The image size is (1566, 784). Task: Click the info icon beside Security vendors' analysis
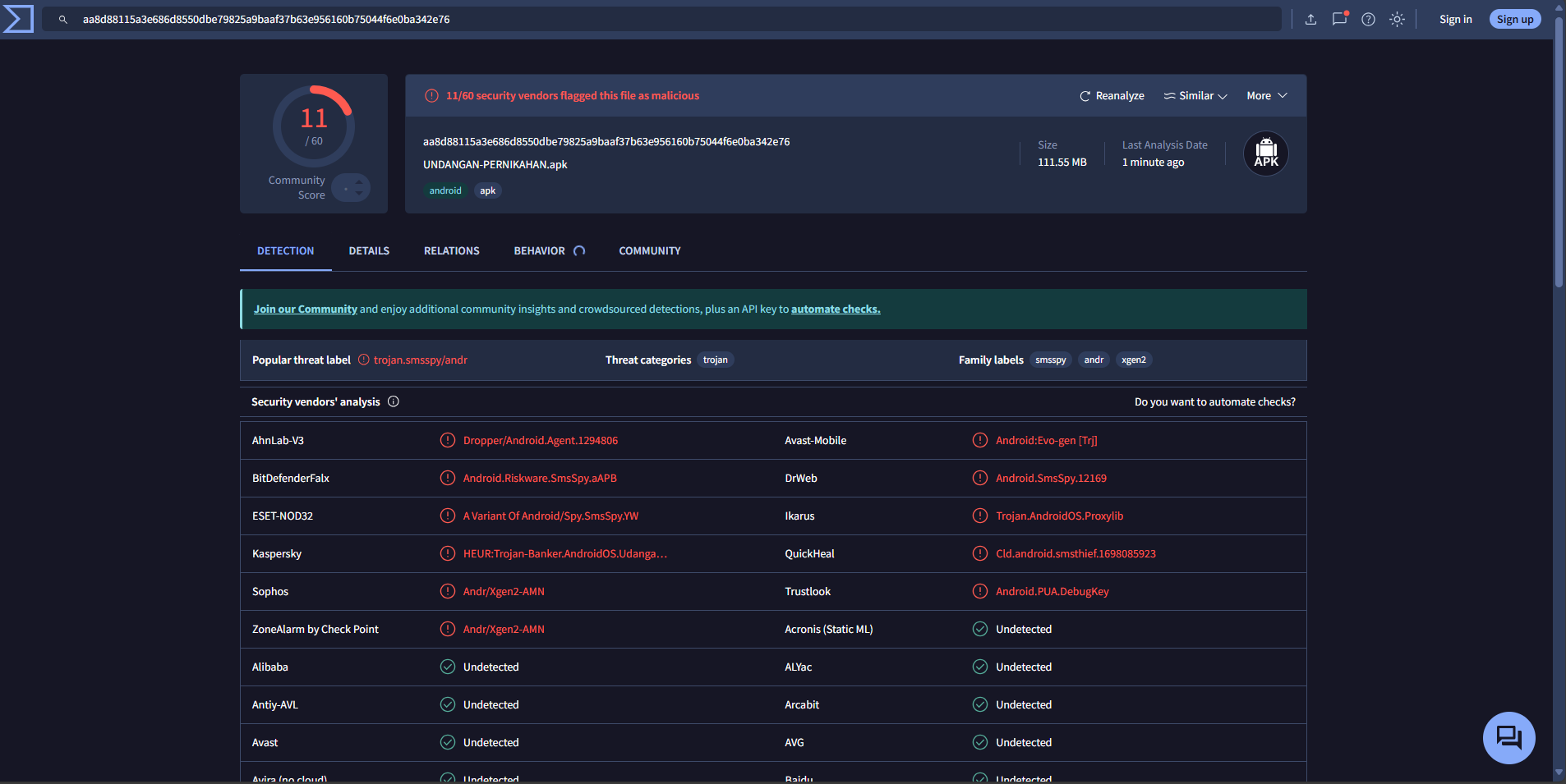click(x=394, y=401)
